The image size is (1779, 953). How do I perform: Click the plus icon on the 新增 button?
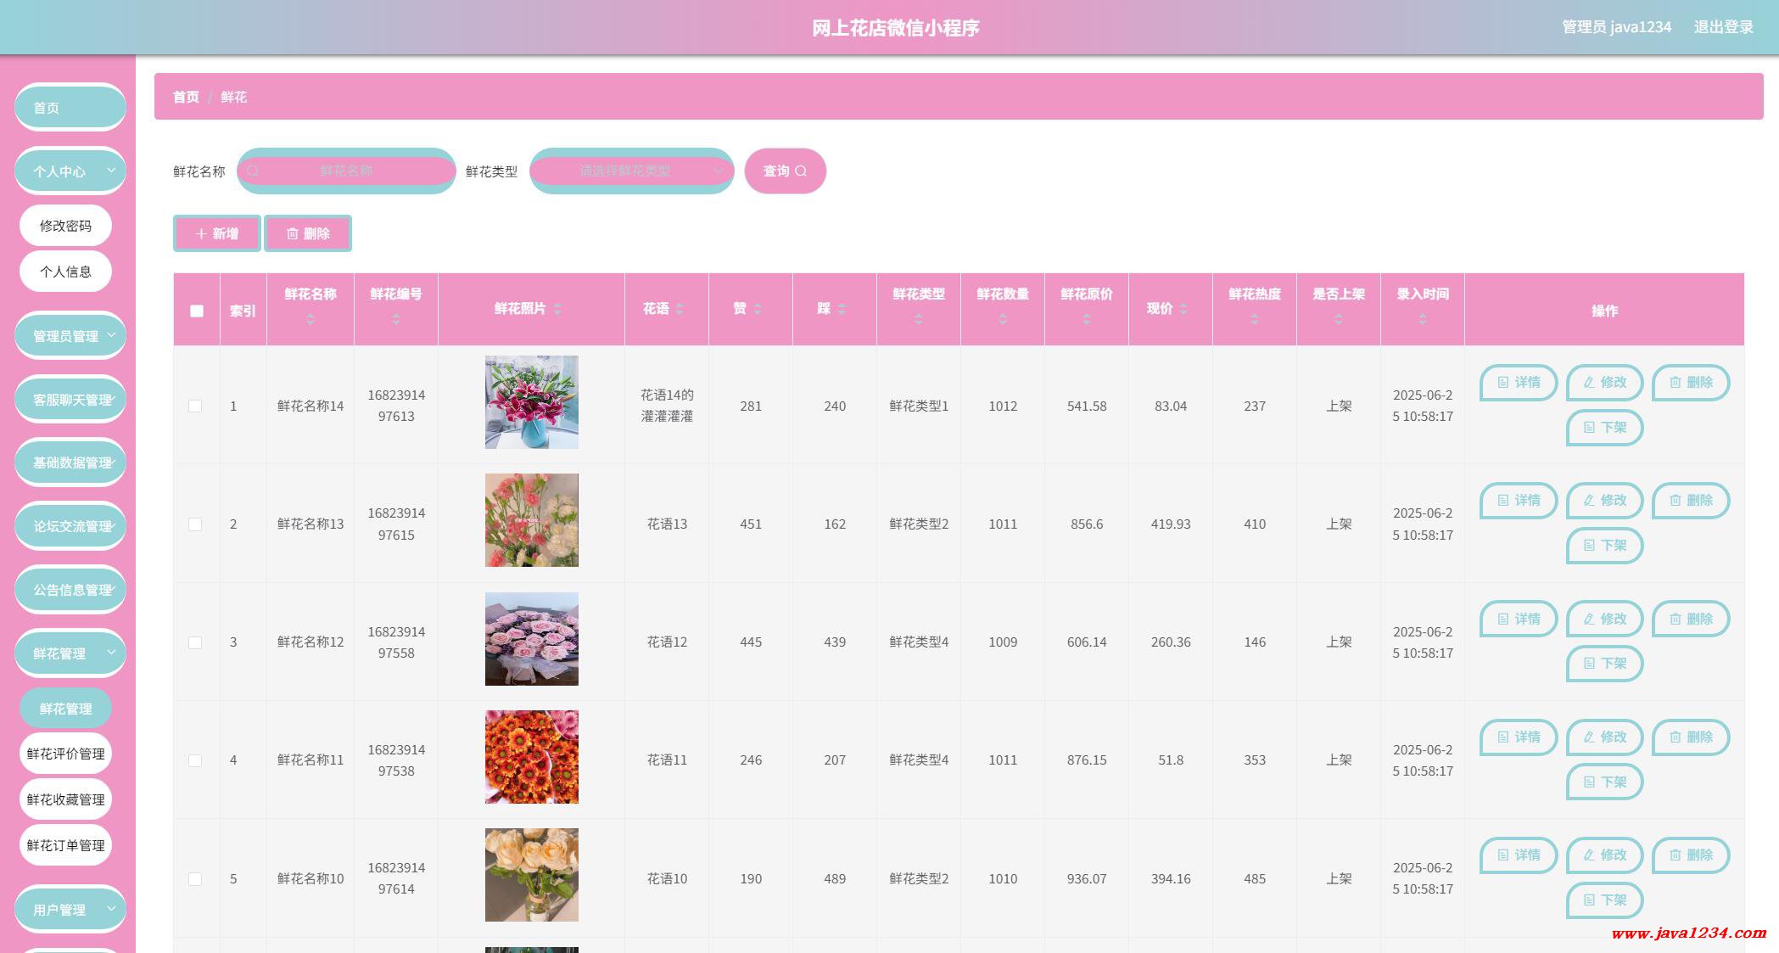tap(201, 233)
